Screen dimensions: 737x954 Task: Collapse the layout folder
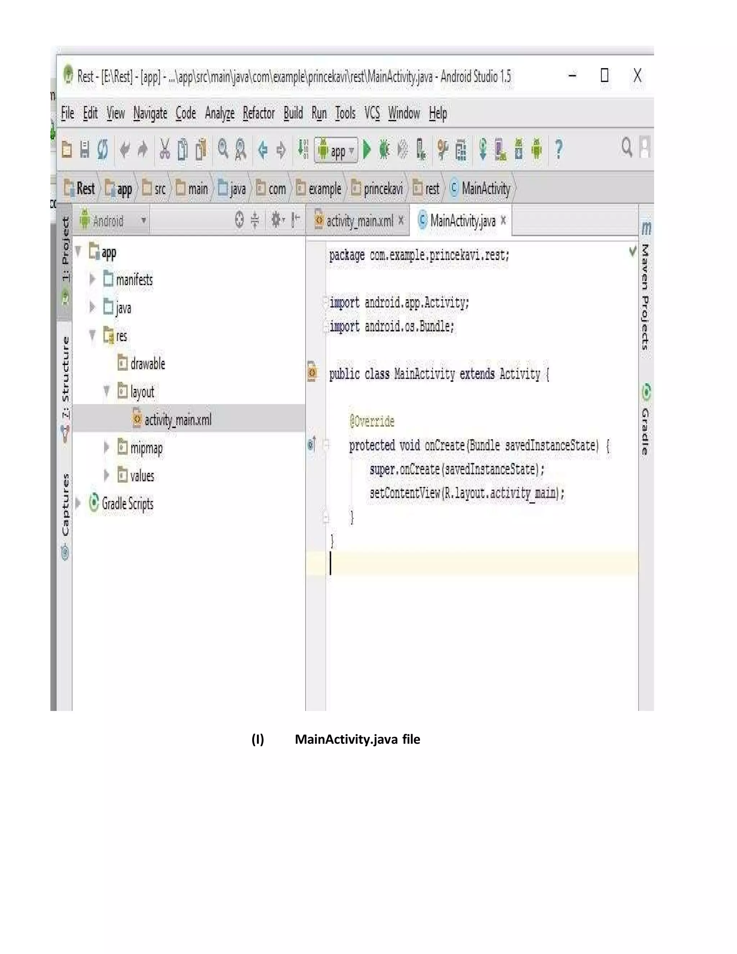(x=107, y=391)
